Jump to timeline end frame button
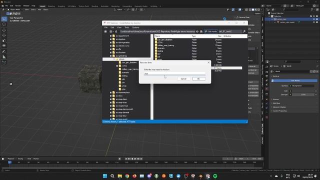Viewport: 320px width, 180px height. click(141, 159)
